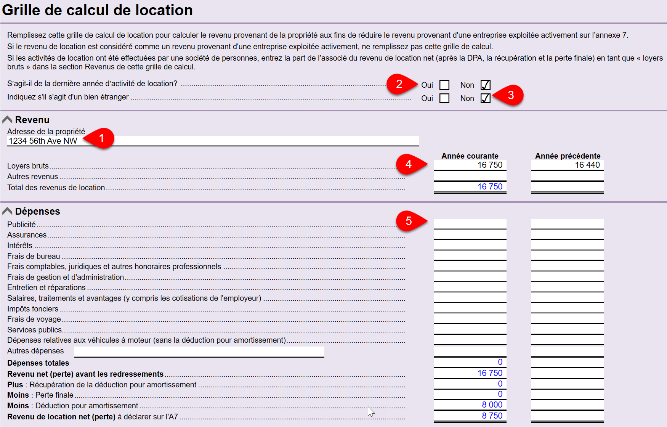Check the Oui box for last rental year

444,85
